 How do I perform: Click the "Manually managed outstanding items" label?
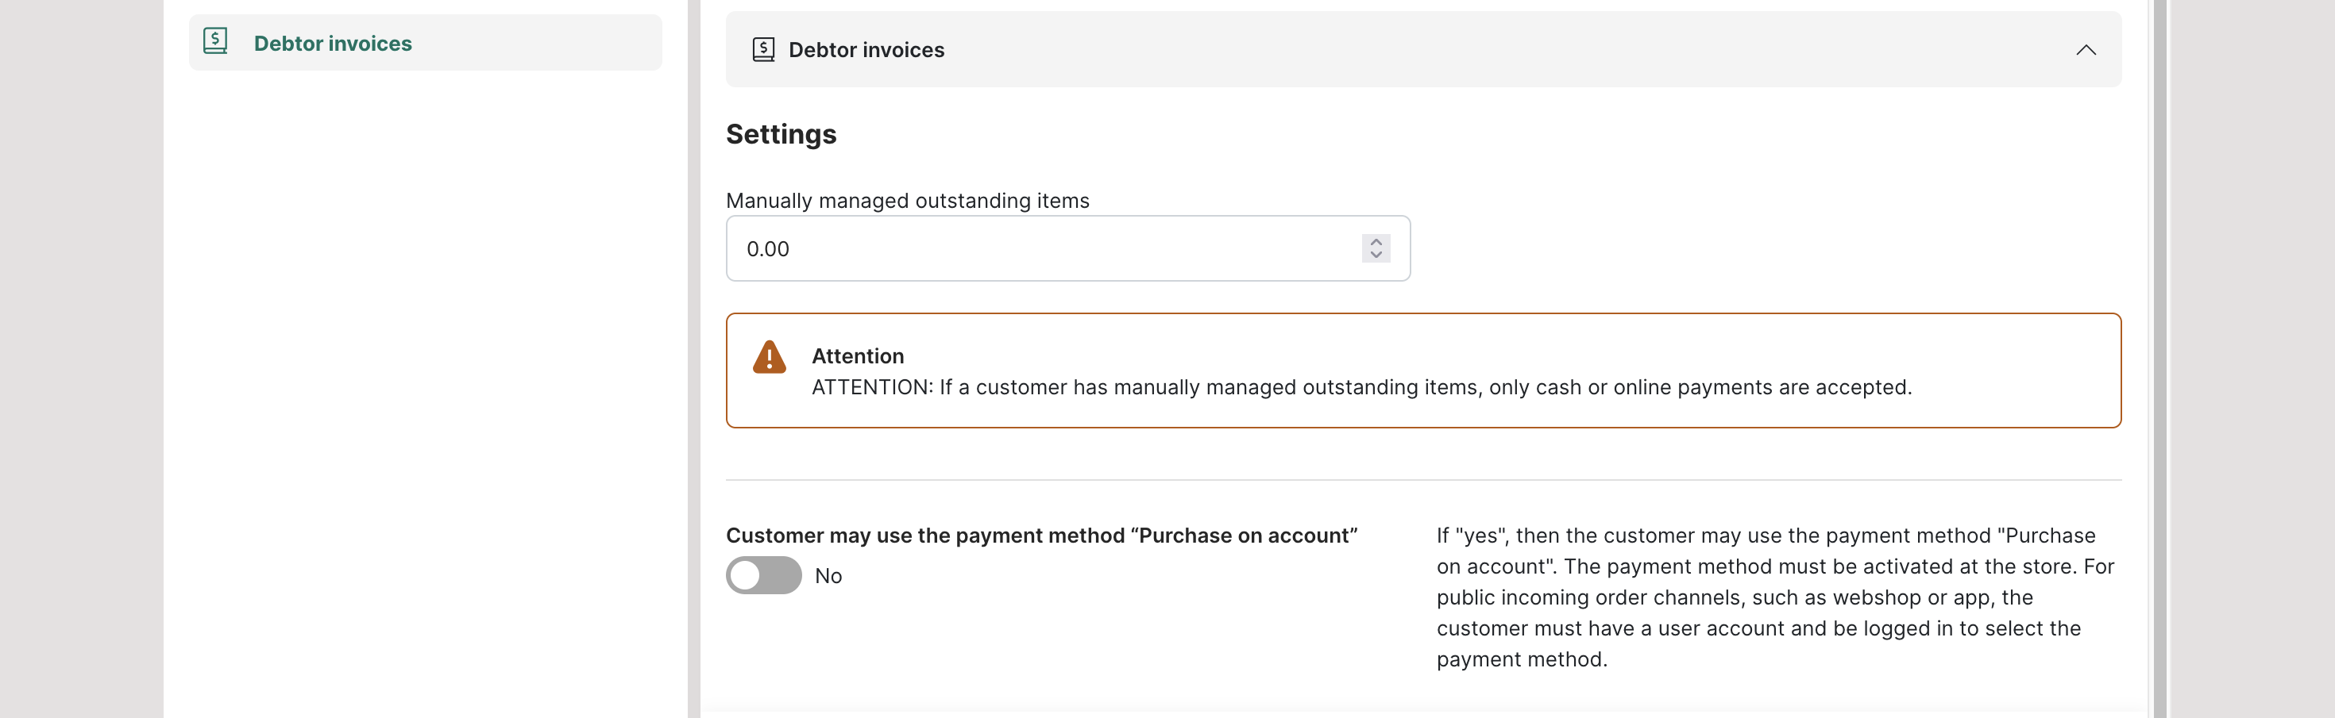click(907, 200)
